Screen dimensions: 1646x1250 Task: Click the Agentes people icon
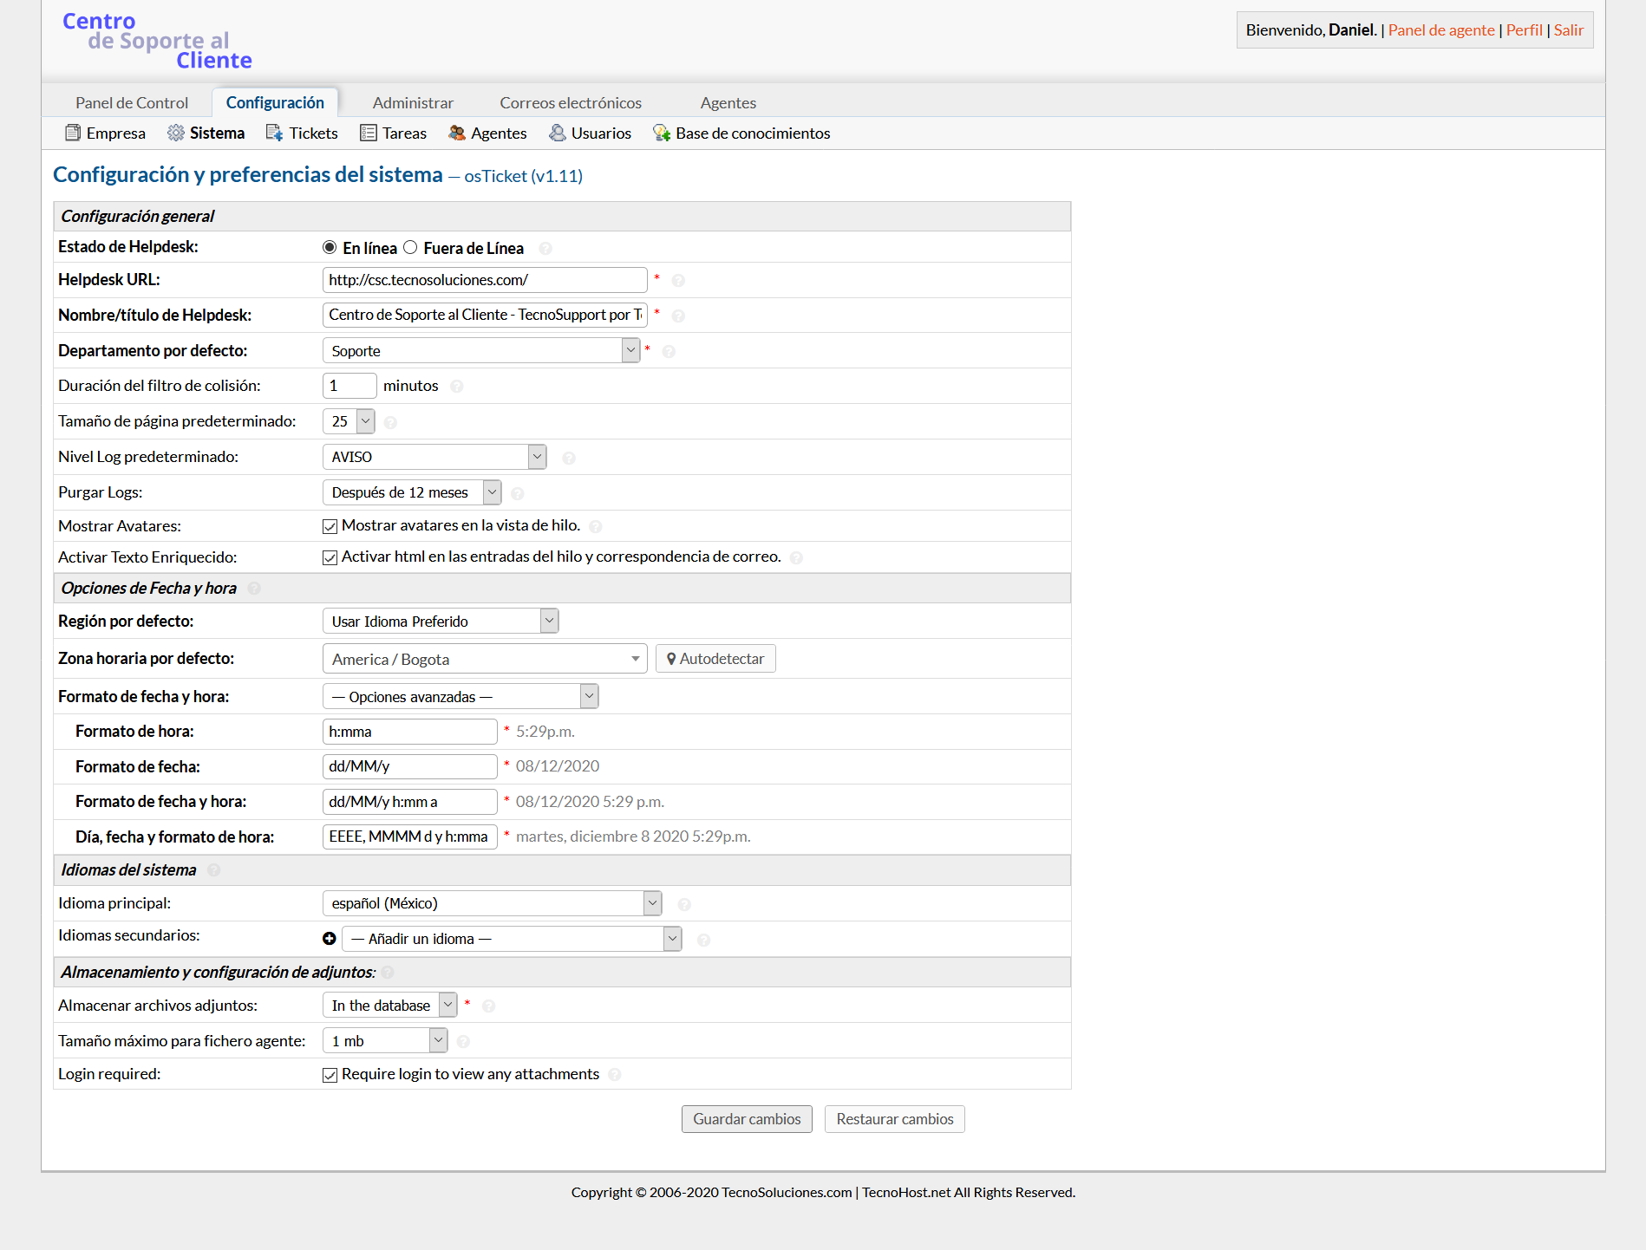coord(457,133)
